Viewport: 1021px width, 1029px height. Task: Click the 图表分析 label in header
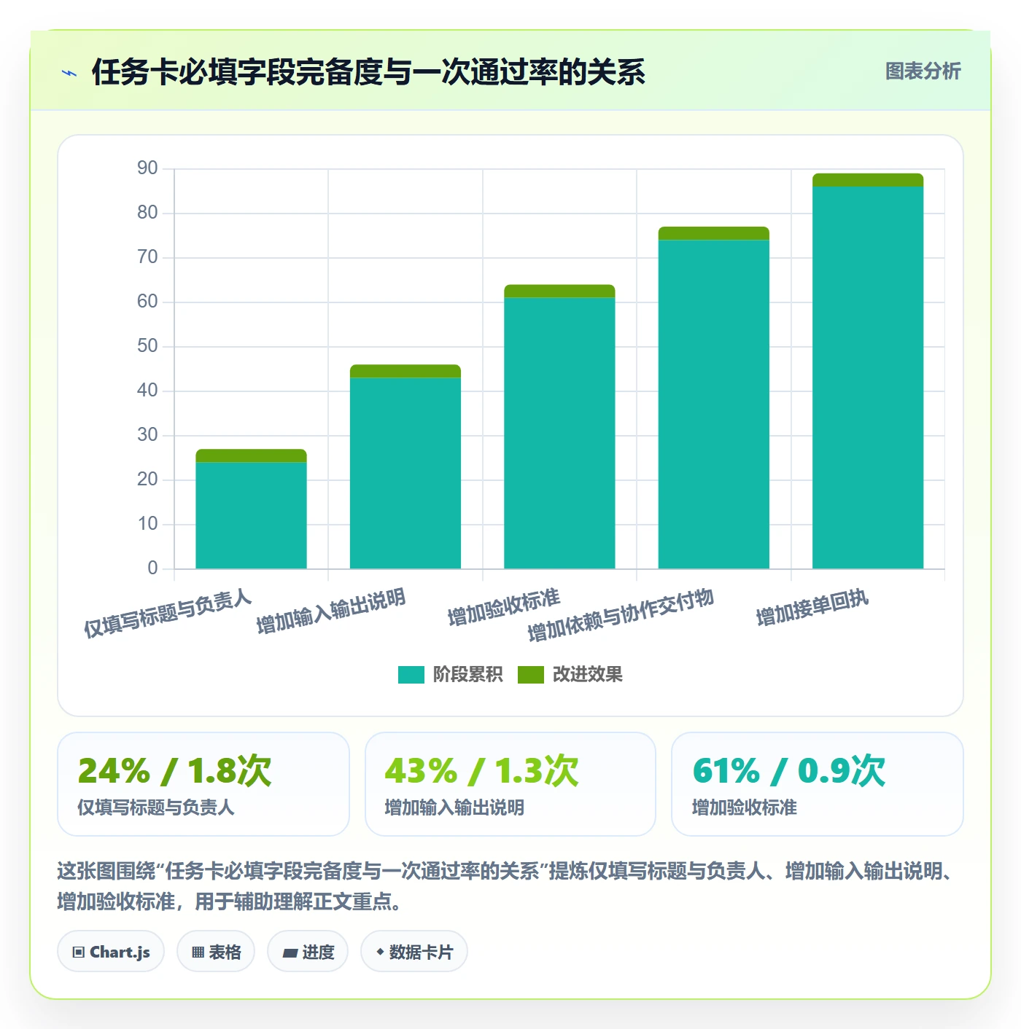(923, 71)
